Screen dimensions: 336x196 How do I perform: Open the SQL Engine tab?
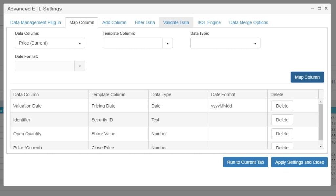coord(209,23)
